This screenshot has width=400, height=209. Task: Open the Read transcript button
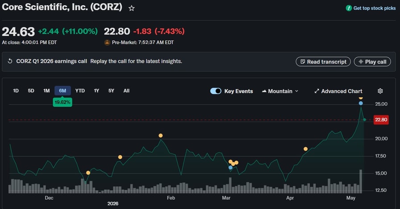point(323,62)
